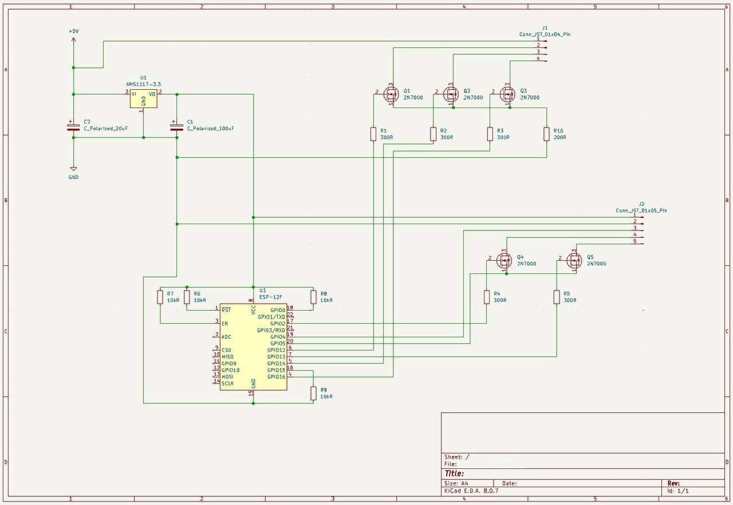Select the GPIO16 pin label
The width and height of the screenshot is (733, 505).
click(x=276, y=377)
